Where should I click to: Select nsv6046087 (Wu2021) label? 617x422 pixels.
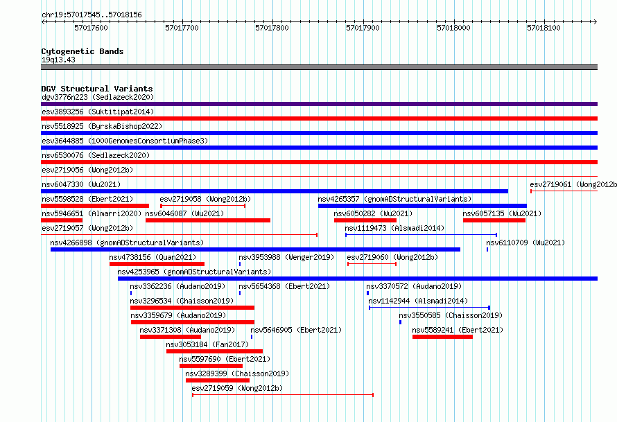(x=184, y=213)
